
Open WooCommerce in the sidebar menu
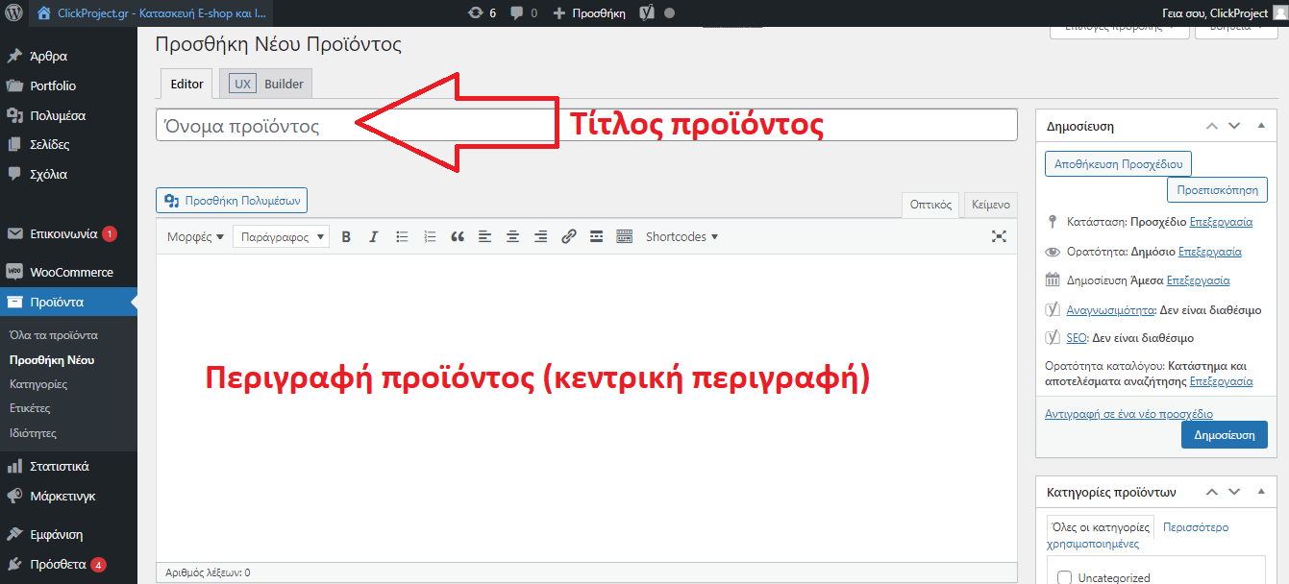pyautogui.click(x=71, y=272)
